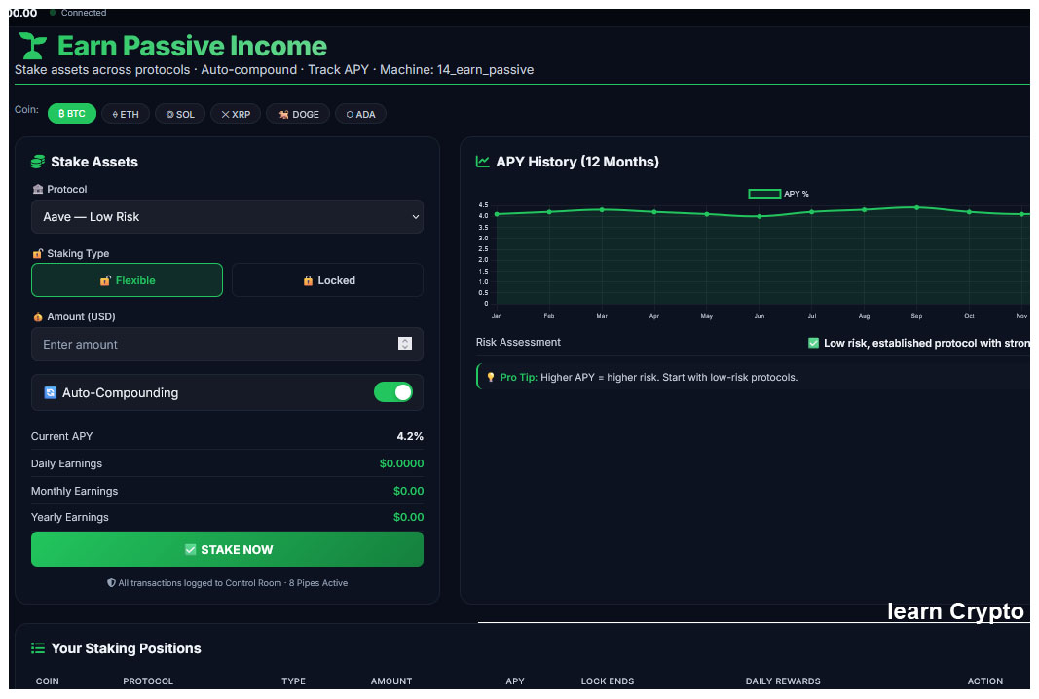Click the Yearly Earnings label
The width and height of the screenshot is (1039, 699).
(69, 517)
